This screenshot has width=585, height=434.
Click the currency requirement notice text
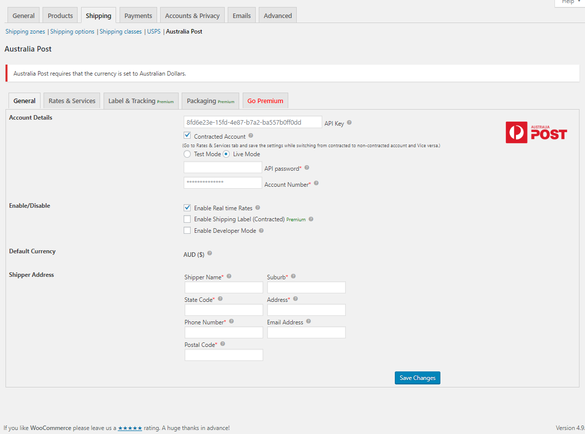100,74
